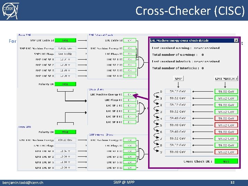Select the SMP LHC Machine Energy value field
The height and width of the screenshot is (186, 248).
65,49
